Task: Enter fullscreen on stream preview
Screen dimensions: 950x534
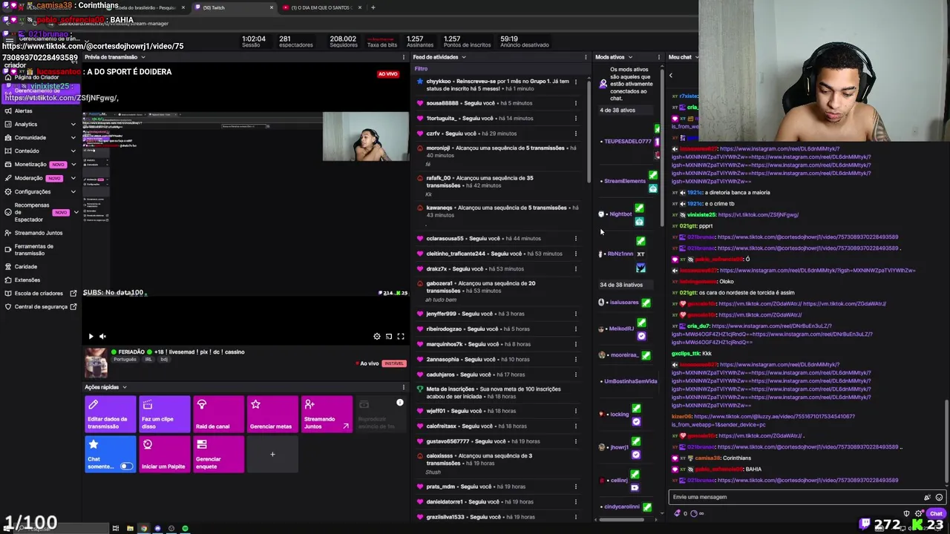Action: coord(401,336)
